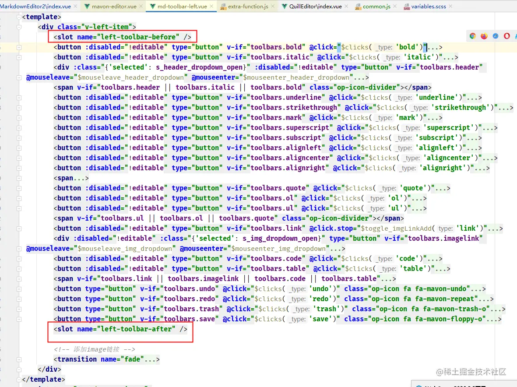This screenshot has height=387, width=517.
Task: Click the 添加image链接 comment line
Action: (x=94, y=349)
